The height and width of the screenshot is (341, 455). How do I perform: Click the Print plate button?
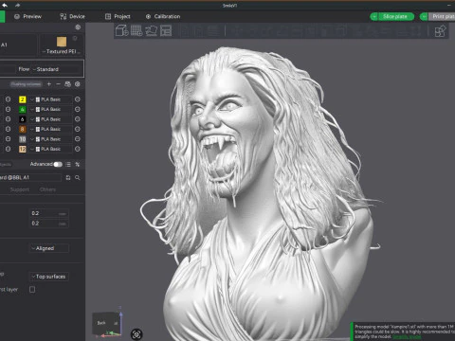(x=444, y=16)
